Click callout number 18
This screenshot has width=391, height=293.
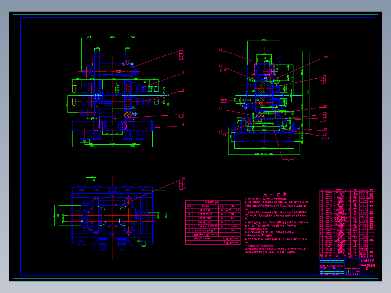coord(221,132)
